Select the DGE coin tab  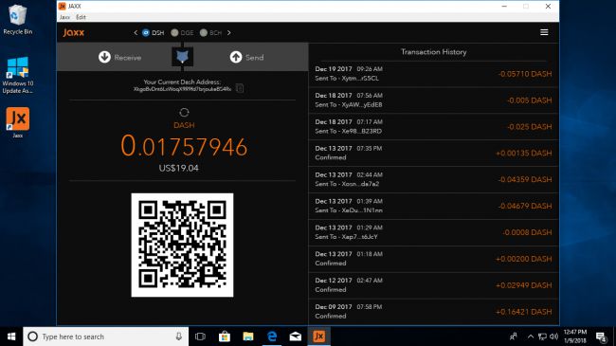click(x=182, y=32)
